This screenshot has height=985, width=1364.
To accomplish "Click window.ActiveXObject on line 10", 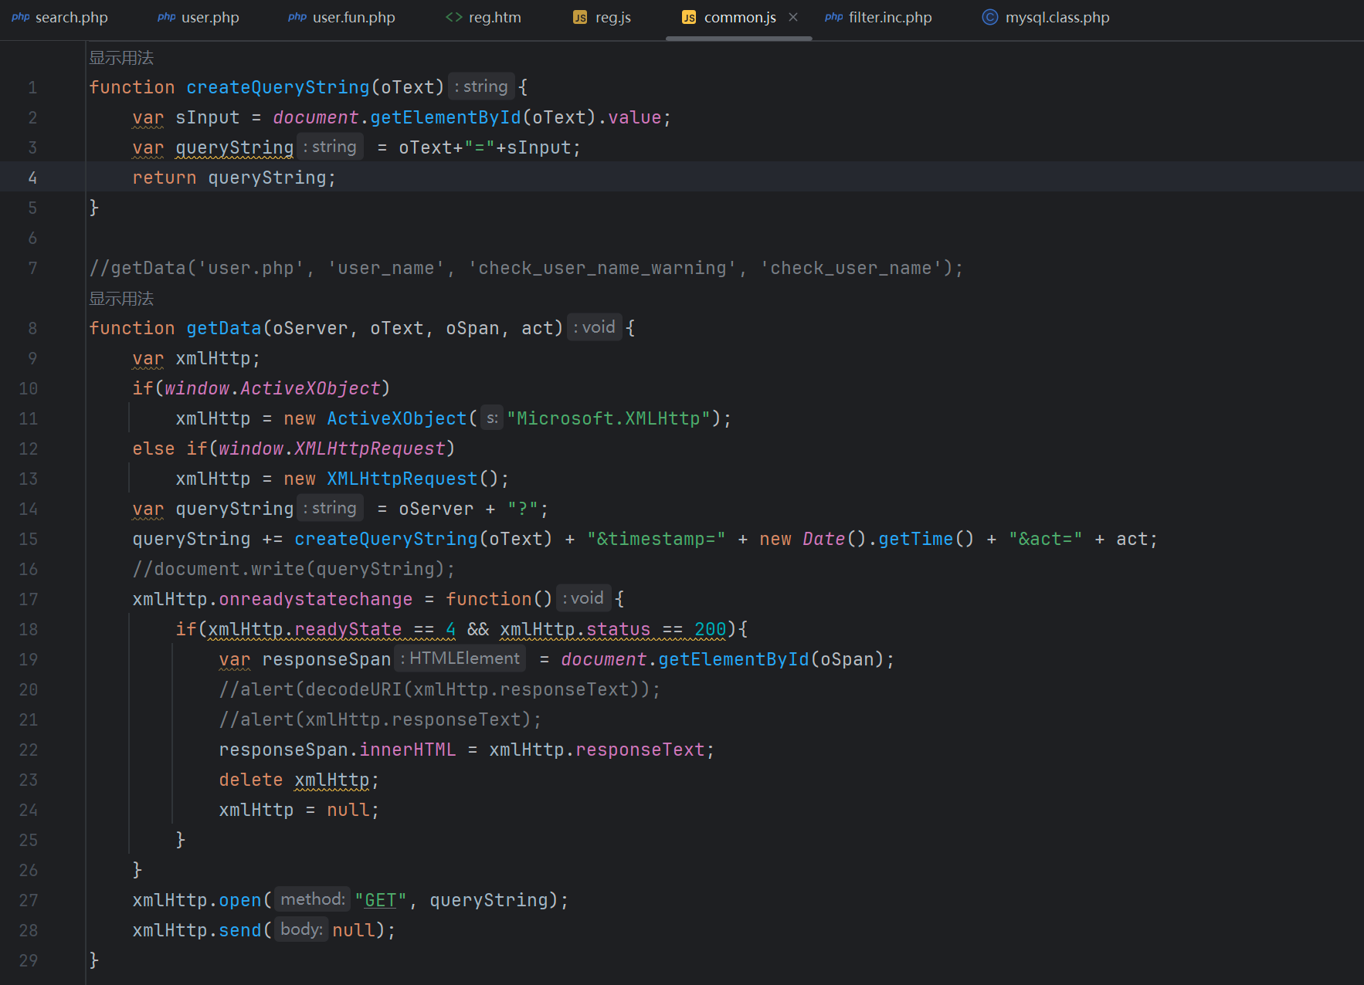I will 273,388.
